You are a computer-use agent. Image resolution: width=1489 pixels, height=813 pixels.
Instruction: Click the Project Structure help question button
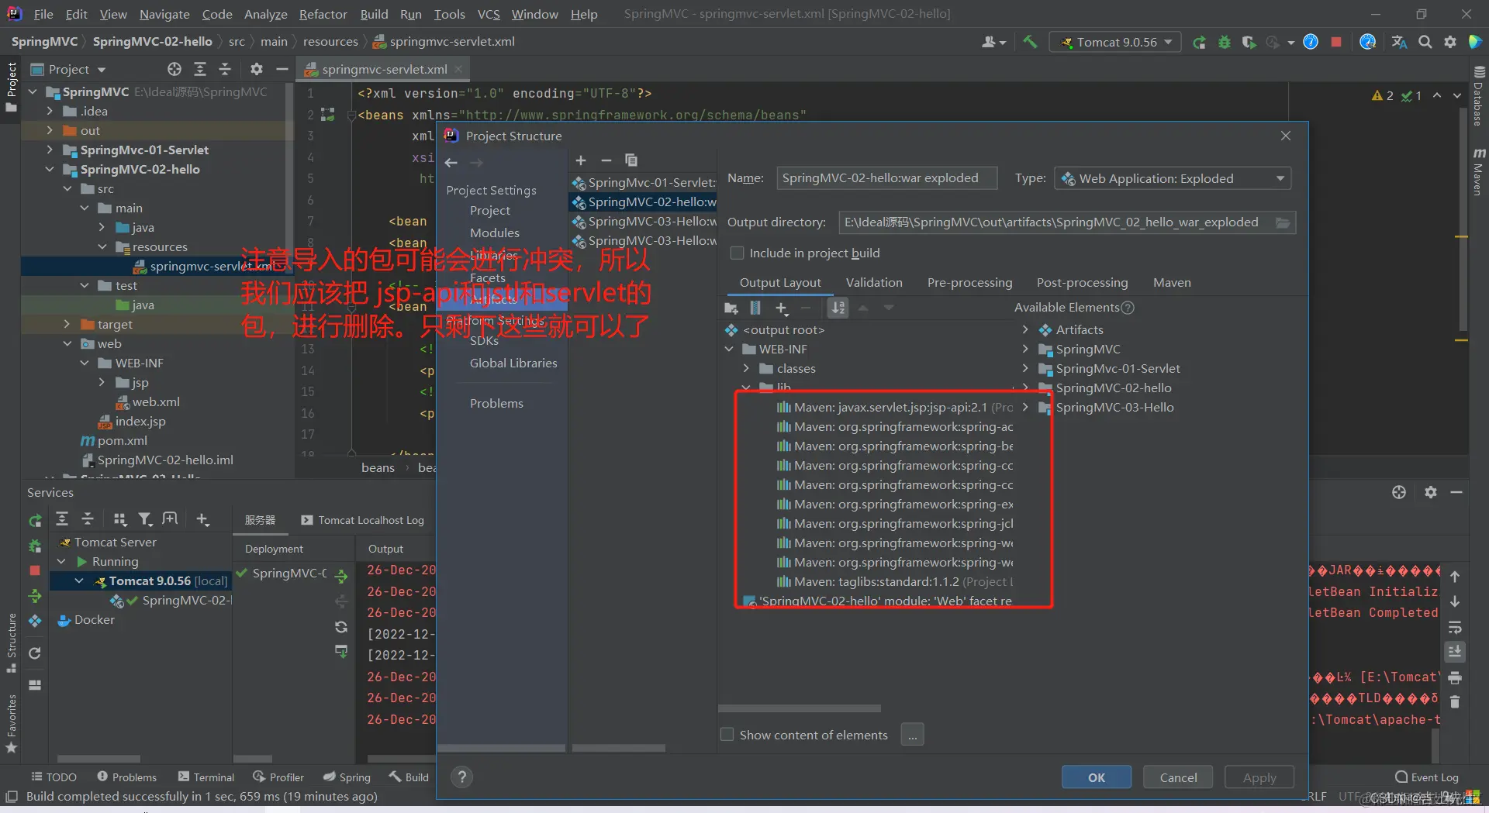(x=462, y=777)
